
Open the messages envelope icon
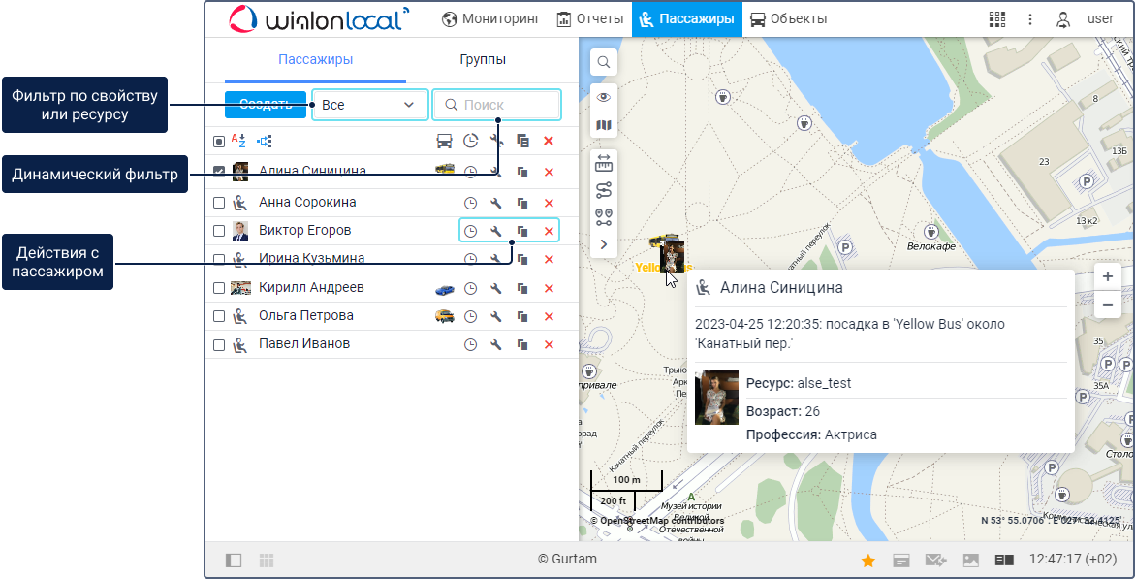coord(936,561)
